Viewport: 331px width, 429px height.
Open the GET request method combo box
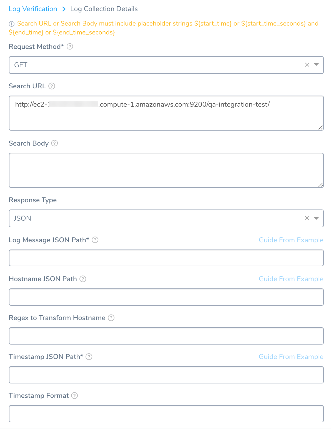(x=166, y=65)
